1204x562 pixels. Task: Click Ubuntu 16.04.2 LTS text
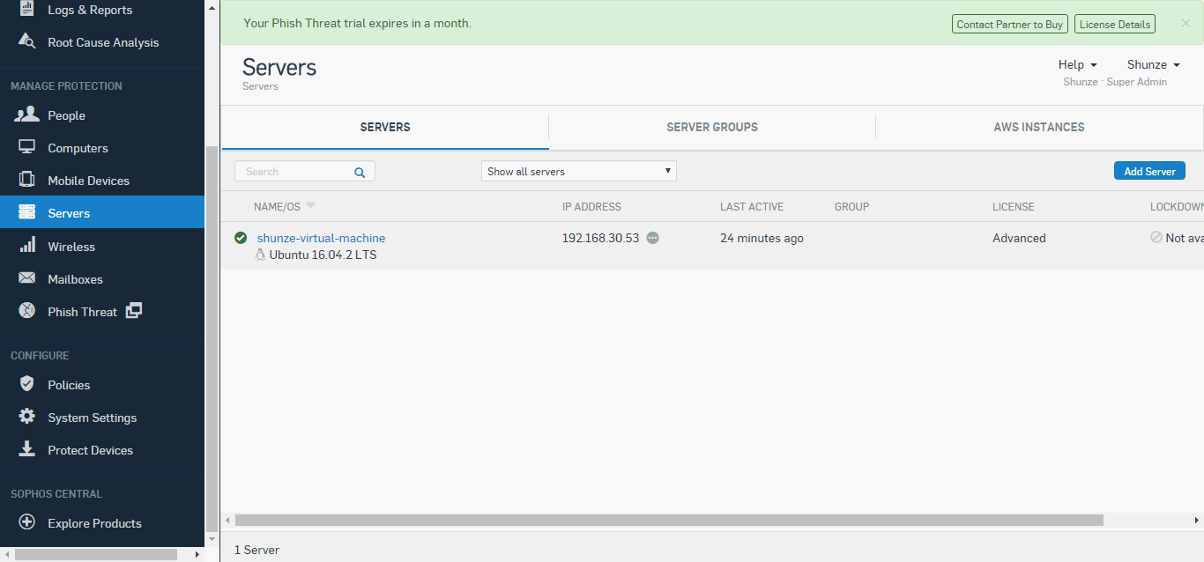323,255
